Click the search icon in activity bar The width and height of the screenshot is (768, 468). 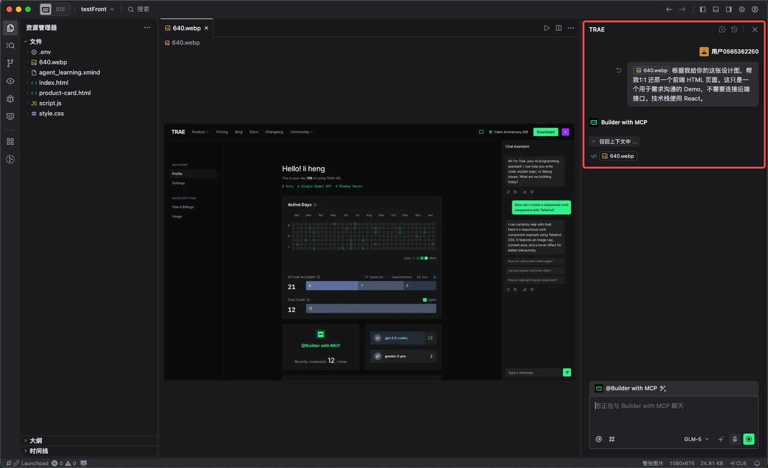[x=10, y=46]
